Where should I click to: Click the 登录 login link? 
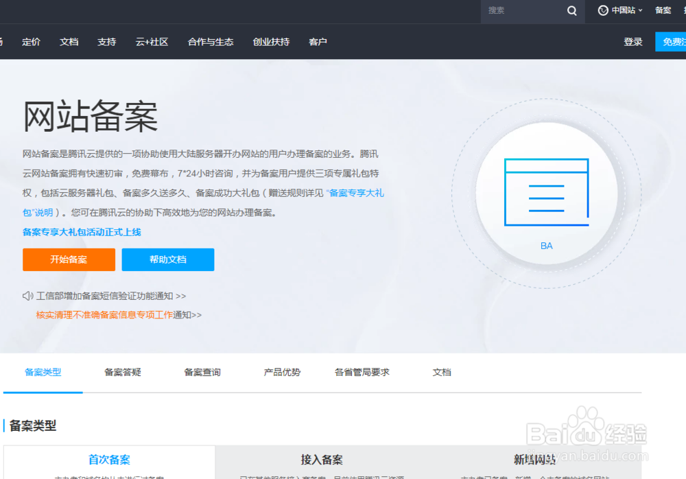pos(633,42)
